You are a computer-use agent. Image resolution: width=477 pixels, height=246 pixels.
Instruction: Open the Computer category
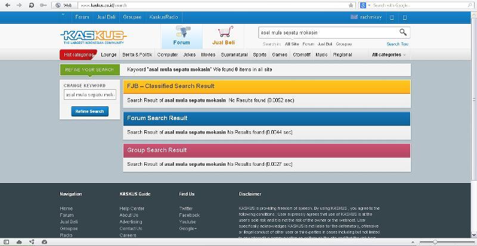168,55
